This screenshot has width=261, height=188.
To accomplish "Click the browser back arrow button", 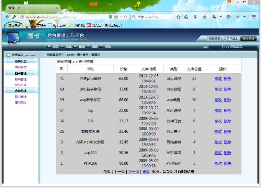I will [x=7, y=17].
